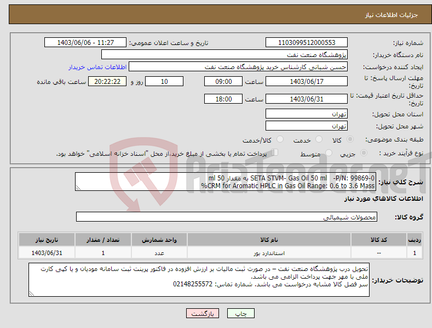Click the price validity time 18:00 field

coord(223,99)
